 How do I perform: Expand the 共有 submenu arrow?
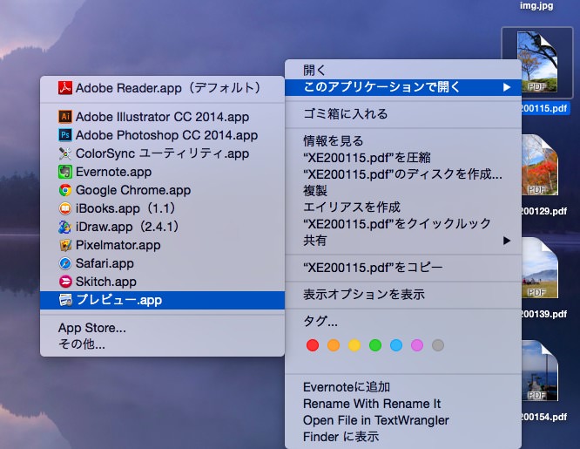click(x=507, y=241)
